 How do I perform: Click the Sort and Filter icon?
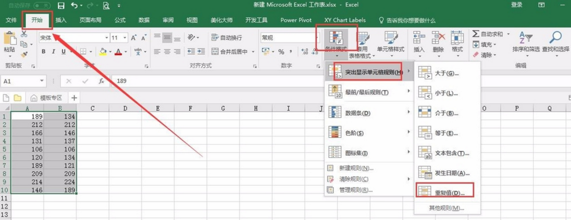(x=526, y=38)
